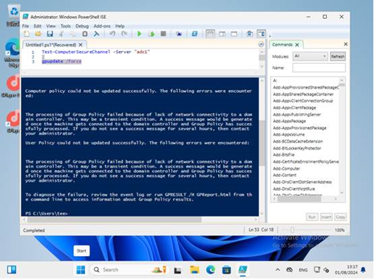Select Add-Computer in the command list
The height and width of the screenshot is (279, 374).
click(286, 168)
